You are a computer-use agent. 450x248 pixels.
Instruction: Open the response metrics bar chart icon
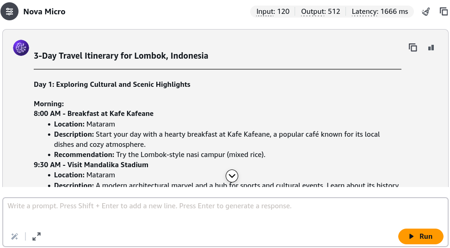[431, 48]
